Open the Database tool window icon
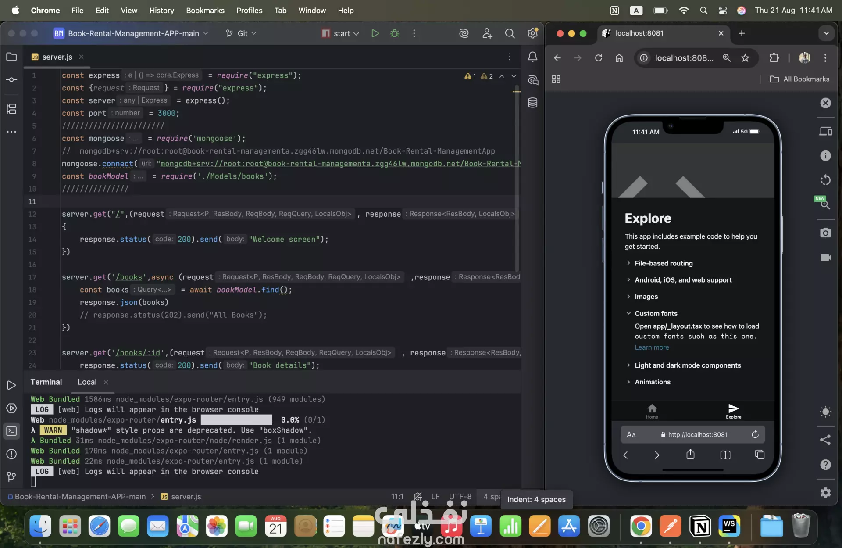 click(x=532, y=103)
